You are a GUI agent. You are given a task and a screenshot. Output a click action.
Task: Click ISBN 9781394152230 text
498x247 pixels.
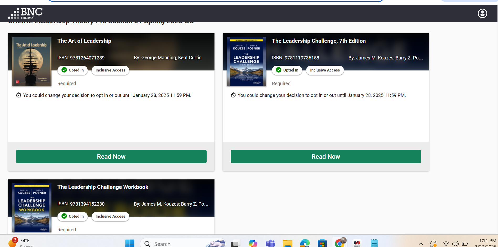[81, 204]
